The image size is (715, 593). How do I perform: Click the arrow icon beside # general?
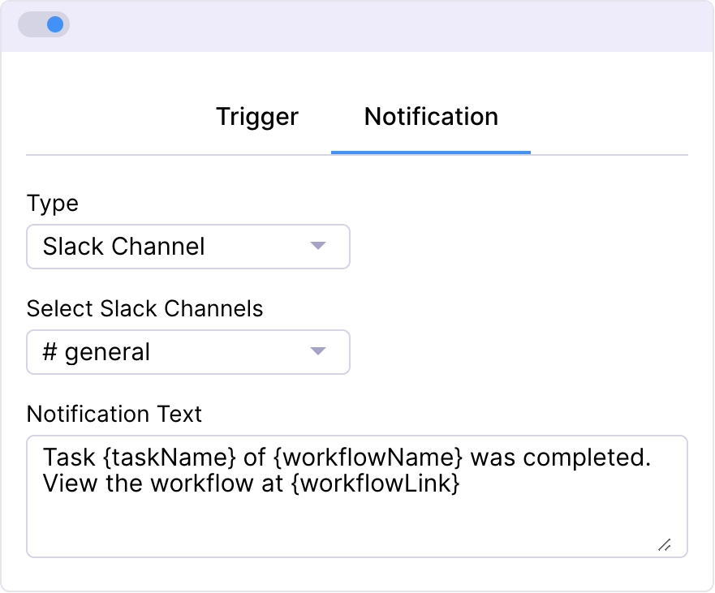[318, 351]
